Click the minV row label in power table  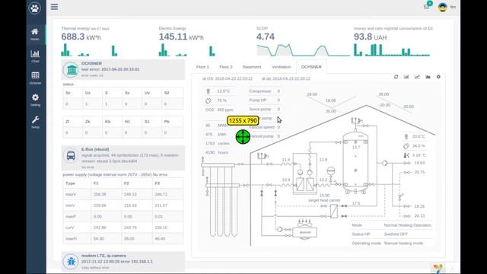tap(70, 205)
